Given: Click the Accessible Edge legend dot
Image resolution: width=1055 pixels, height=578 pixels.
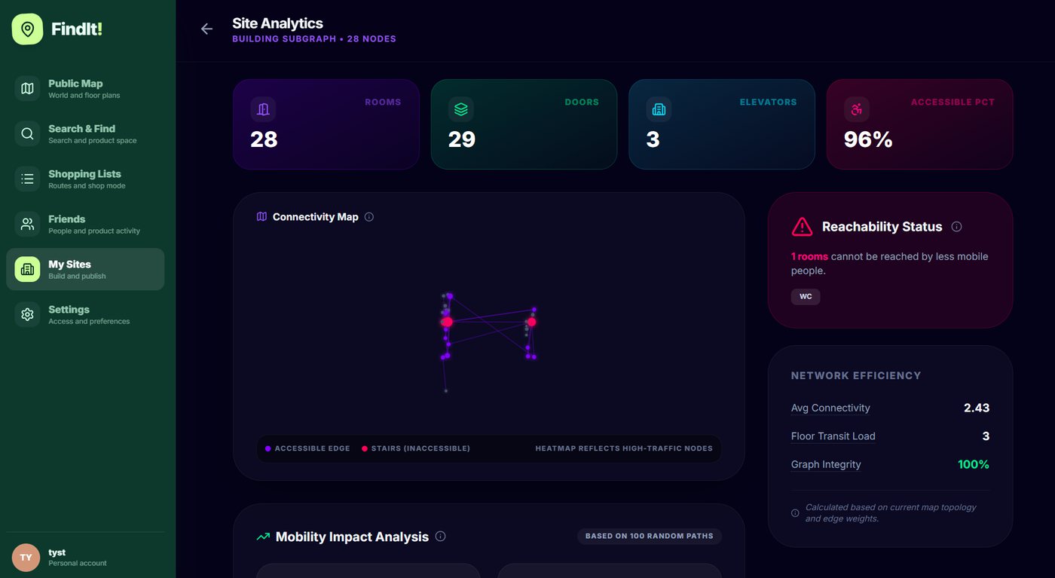Looking at the screenshot, I should [268, 448].
